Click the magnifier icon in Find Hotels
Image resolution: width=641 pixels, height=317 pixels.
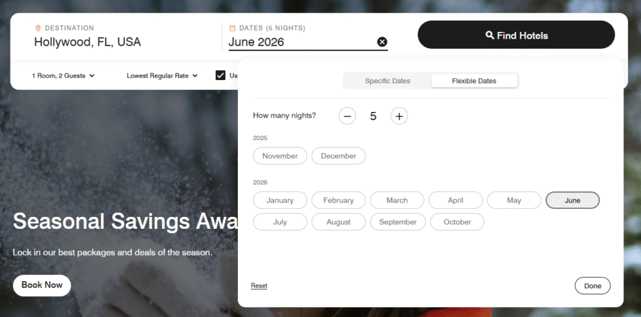coord(490,35)
